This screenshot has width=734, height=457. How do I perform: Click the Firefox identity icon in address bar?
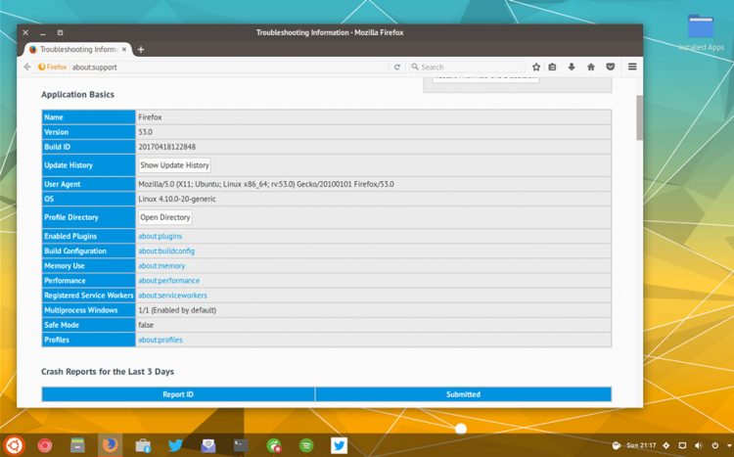53,67
